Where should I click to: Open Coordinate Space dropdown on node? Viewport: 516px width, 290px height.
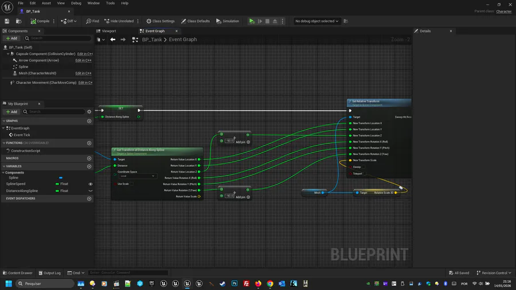click(137, 176)
